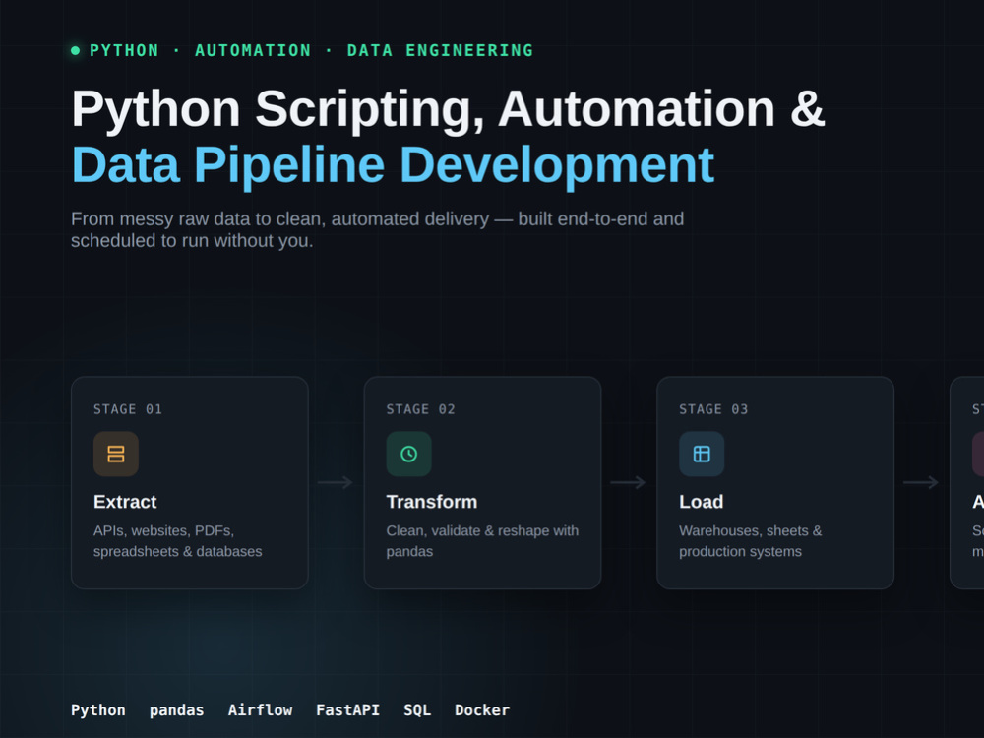The height and width of the screenshot is (738, 984).
Task: Select the FastAPI tech tag
Action: pyautogui.click(x=347, y=709)
